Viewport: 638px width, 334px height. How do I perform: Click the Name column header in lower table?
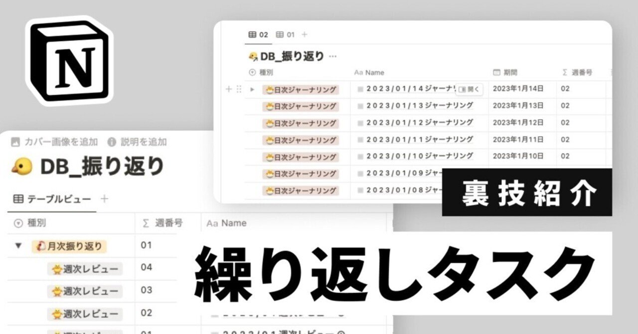click(x=226, y=223)
